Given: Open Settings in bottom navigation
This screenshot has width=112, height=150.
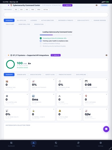Looking at the screenshot, I should 100,144.
